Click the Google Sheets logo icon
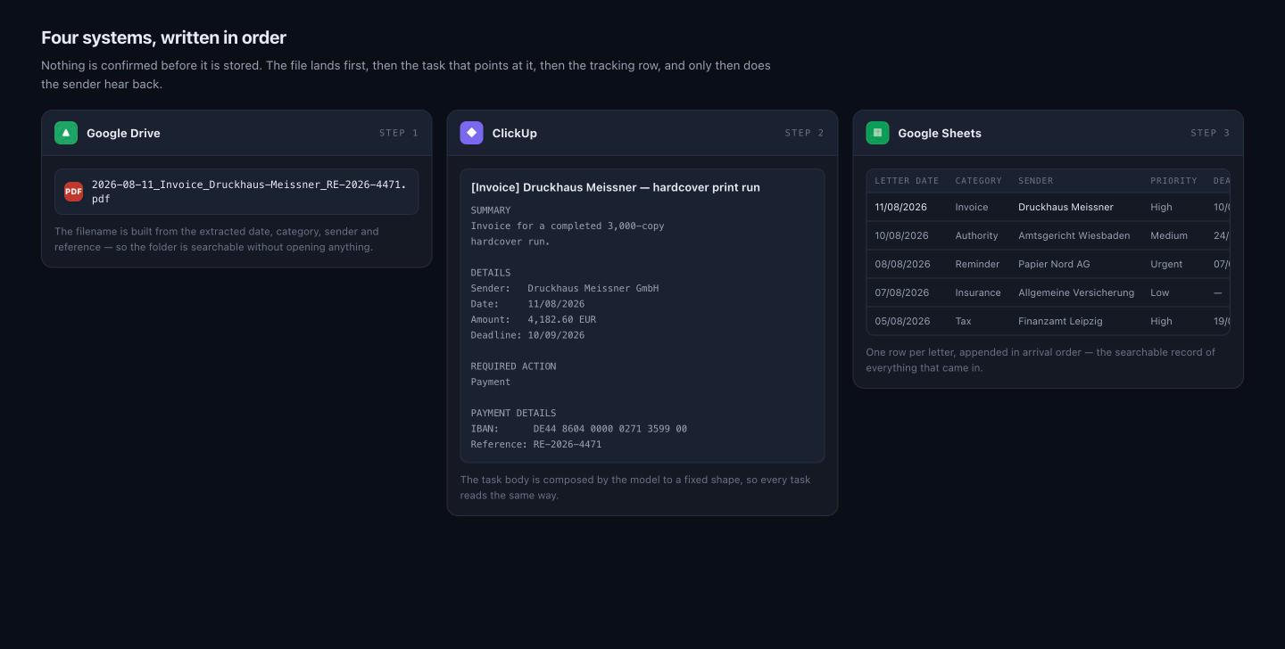Viewport: 1285px width, 649px height. (877, 133)
